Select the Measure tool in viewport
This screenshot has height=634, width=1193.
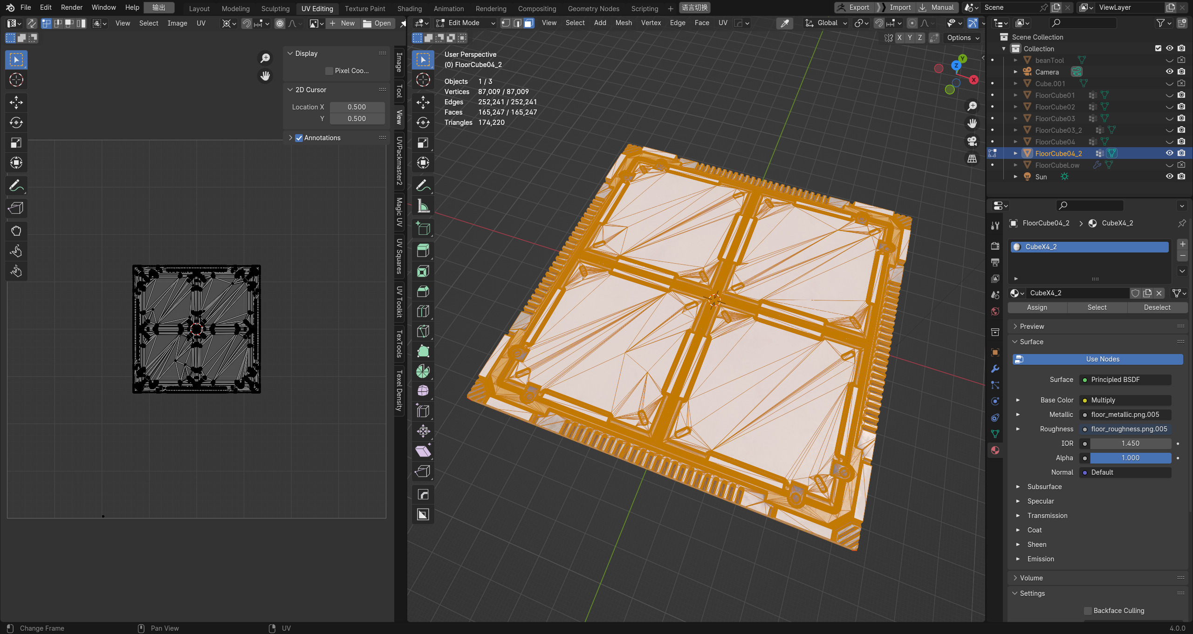pos(423,206)
